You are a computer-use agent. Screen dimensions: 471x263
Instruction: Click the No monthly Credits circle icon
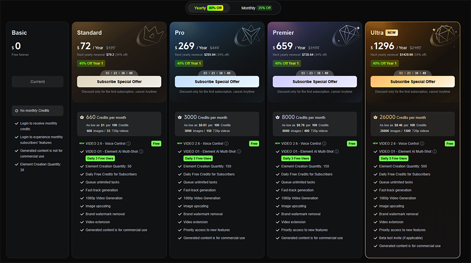click(x=17, y=111)
